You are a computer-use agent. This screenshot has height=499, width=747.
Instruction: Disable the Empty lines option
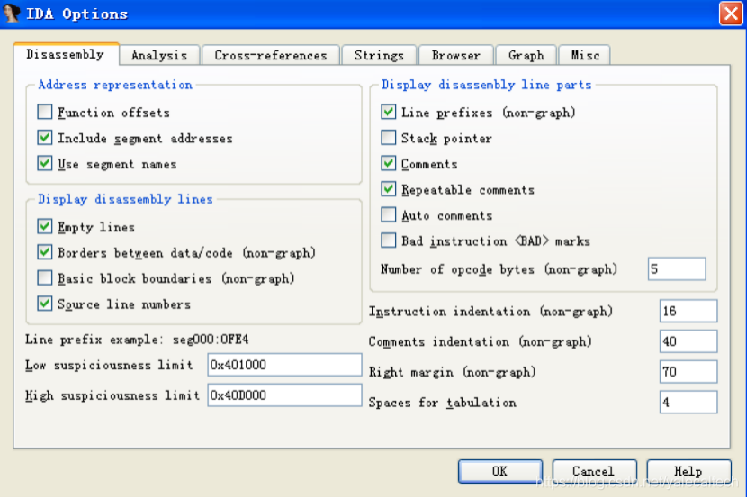point(45,226)
